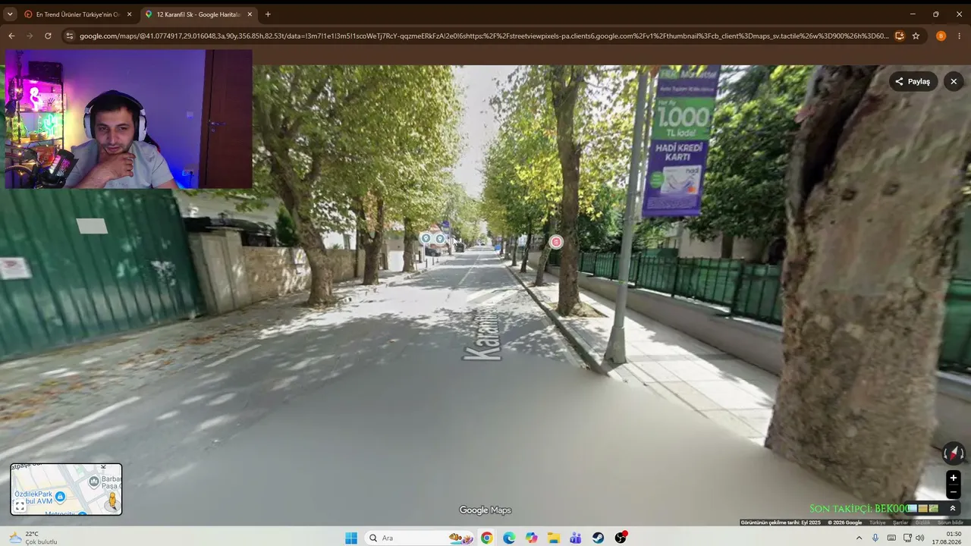Click the pink place marker on the street
Viewport: 971px width, 546px height.
[x=556, y=242]
